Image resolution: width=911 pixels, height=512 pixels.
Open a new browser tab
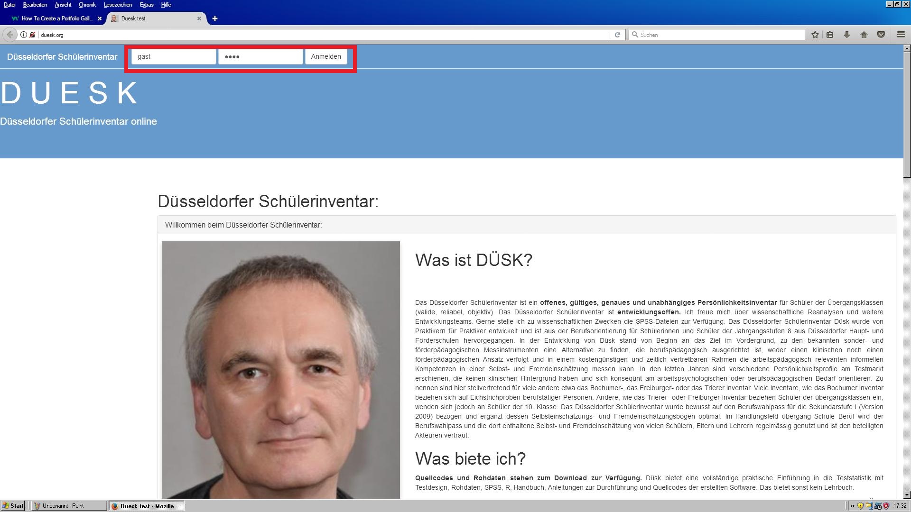point(214,18)
